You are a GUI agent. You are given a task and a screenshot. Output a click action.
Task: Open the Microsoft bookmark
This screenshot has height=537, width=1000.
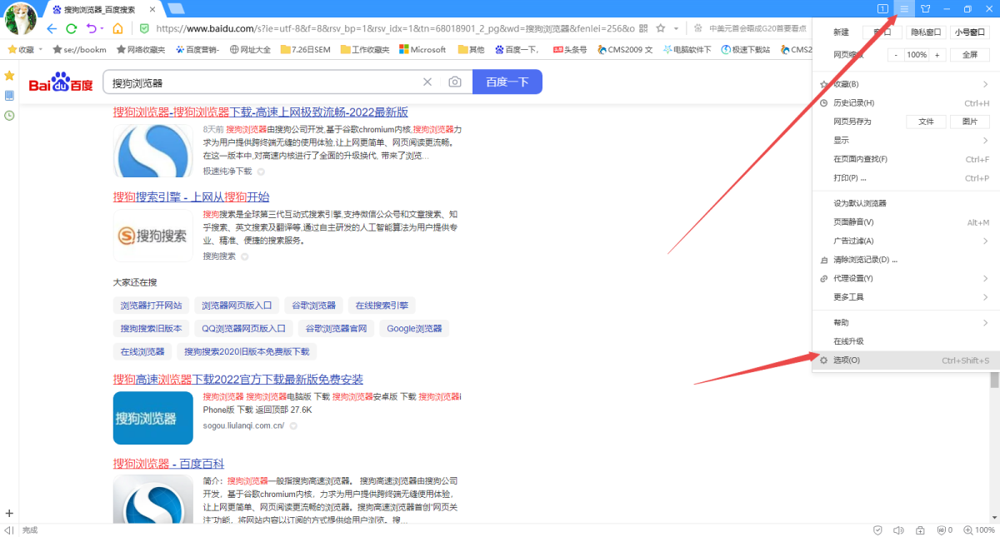(x=422, y=49)
